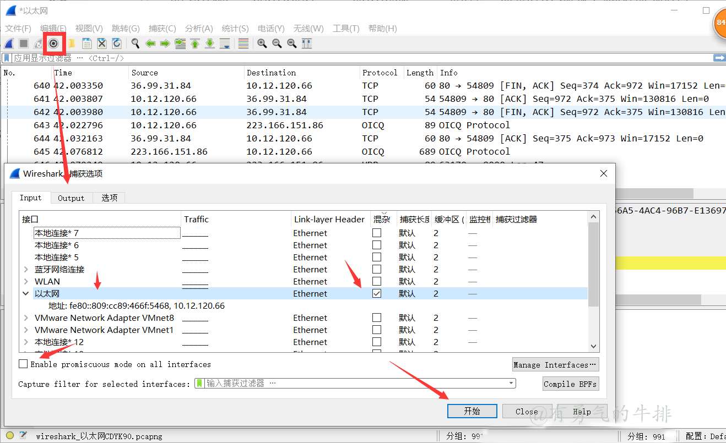Click the start capture shark fin icon
The width and height of the screenshot is (726, 443).
point(9,43)
